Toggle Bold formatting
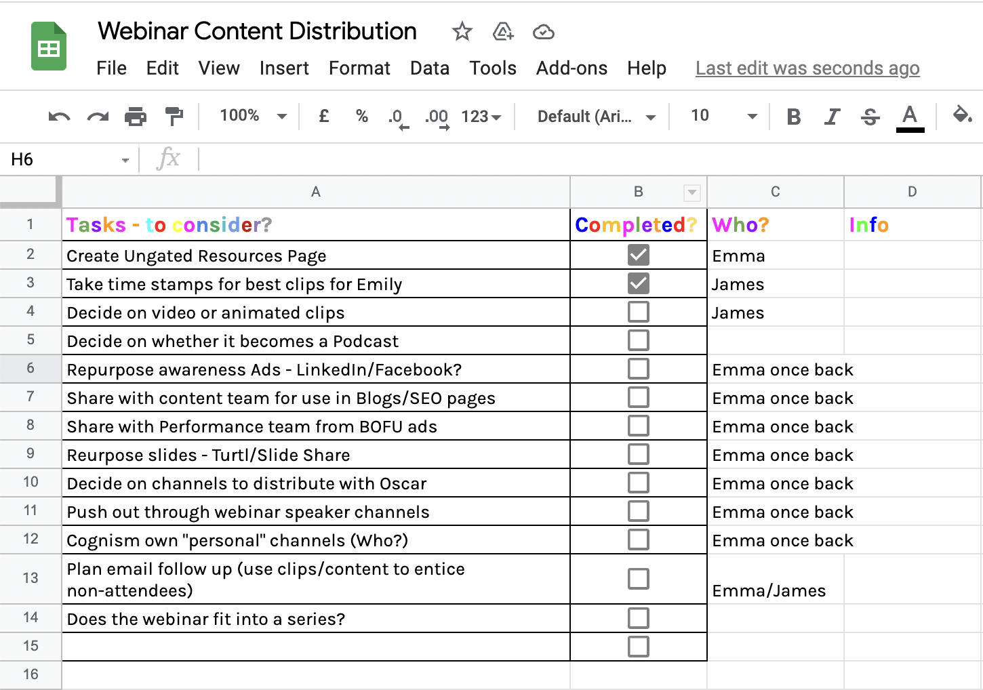 click(793, 117)
